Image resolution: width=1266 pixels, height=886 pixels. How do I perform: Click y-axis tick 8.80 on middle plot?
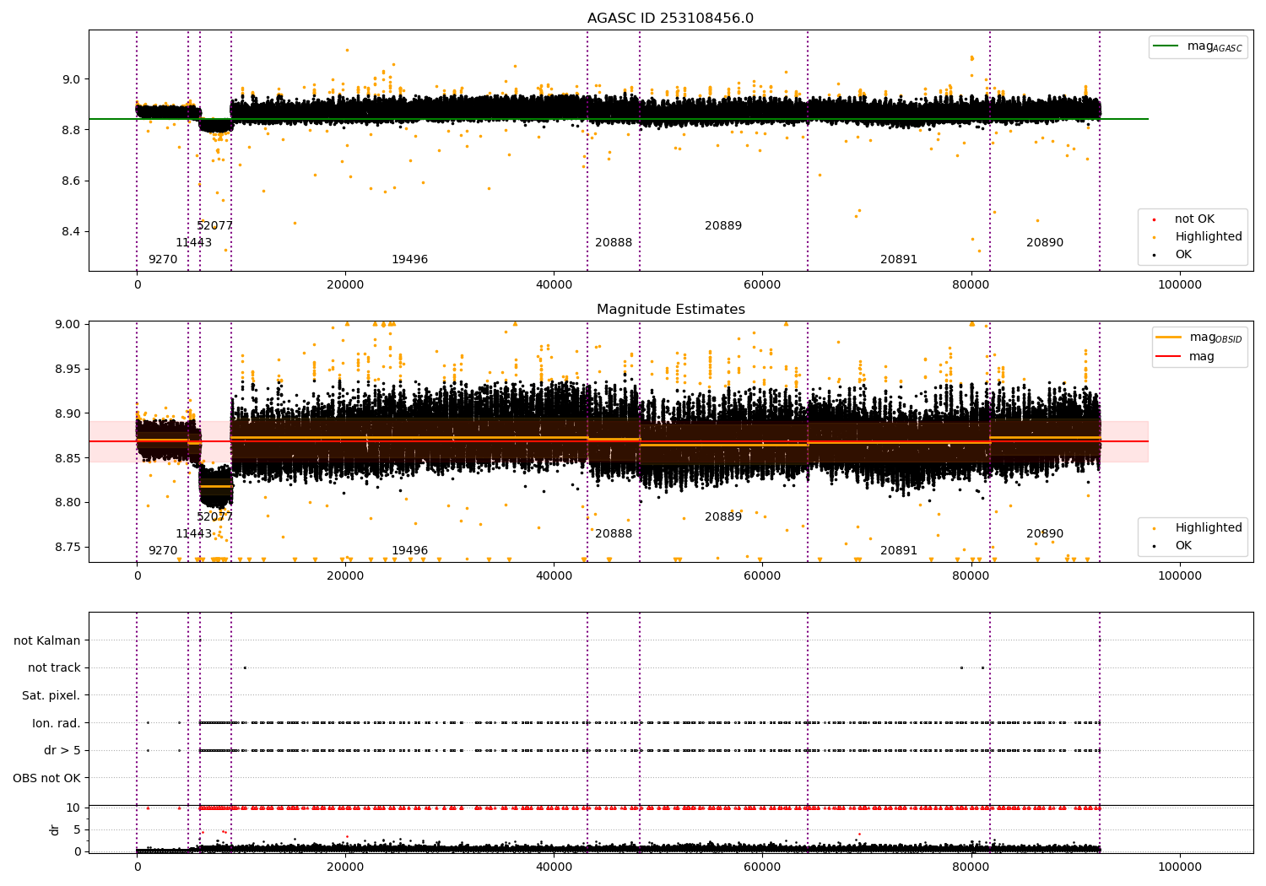point(67,502)
